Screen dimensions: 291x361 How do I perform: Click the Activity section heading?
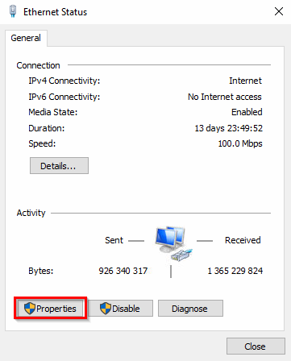click(31, 213)
